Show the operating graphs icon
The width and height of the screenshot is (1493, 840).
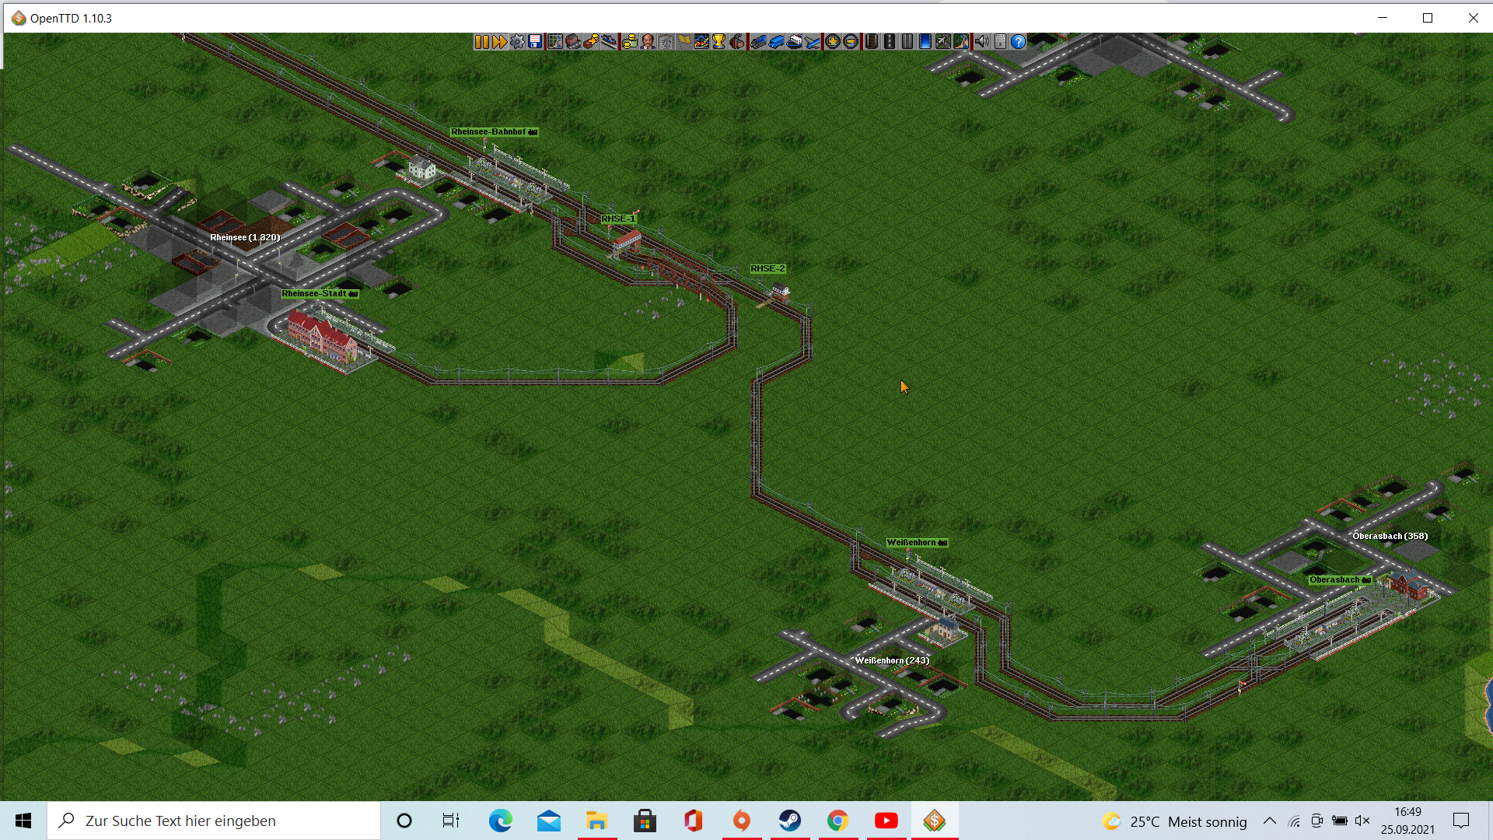[x=701, y=42]
